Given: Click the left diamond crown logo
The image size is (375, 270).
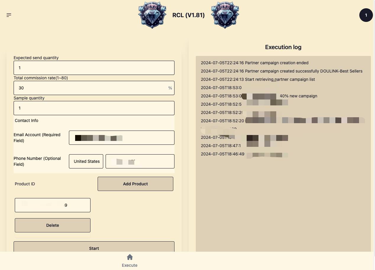Looking at the screenshot, I should 152,15.
